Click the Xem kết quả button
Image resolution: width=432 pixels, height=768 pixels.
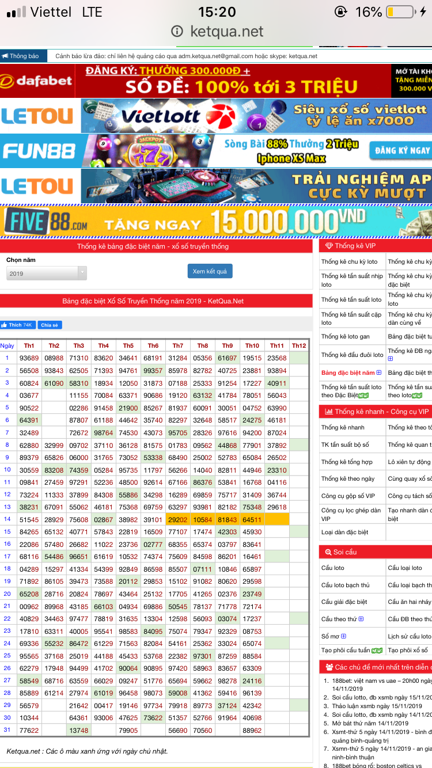[x=210, y=271]
